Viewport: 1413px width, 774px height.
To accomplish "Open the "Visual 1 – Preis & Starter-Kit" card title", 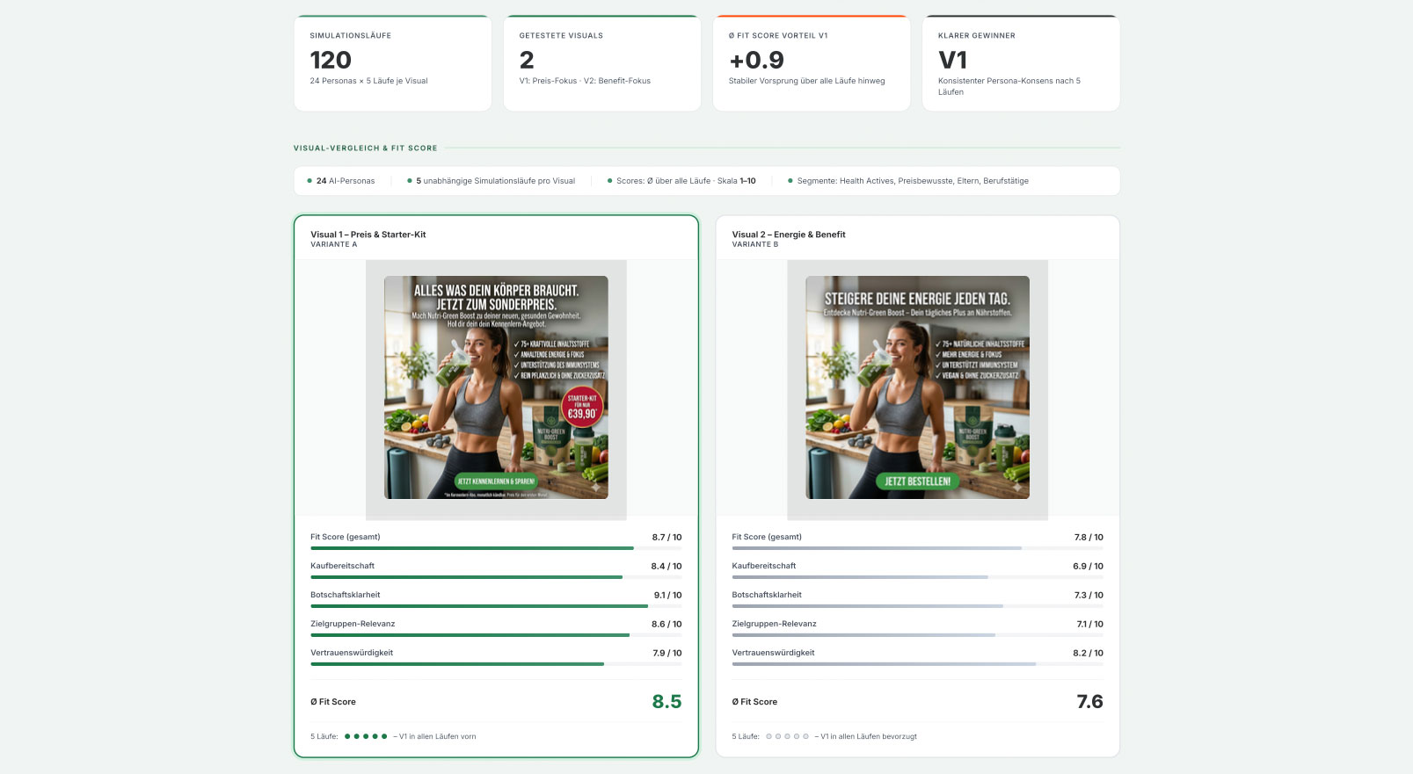I will tap(368, 235).
